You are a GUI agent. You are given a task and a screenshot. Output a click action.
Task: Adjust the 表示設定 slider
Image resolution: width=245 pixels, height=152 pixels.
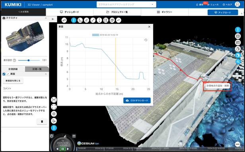pos(29,60)
